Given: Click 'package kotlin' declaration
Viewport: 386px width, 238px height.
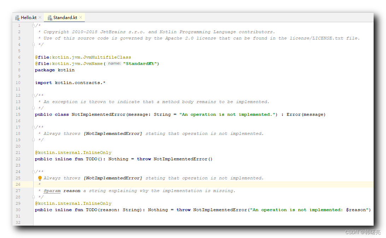Looking at the screenshot, I should (55, 70).
